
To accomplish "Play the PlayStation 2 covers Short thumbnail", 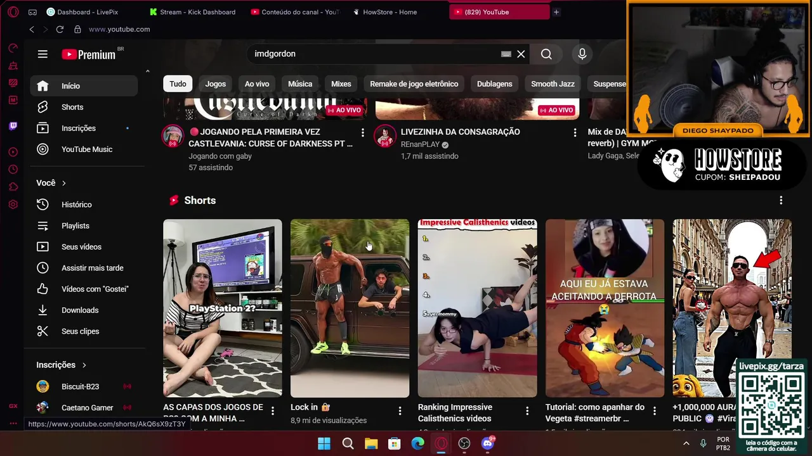I will click(x=223, y=308).
